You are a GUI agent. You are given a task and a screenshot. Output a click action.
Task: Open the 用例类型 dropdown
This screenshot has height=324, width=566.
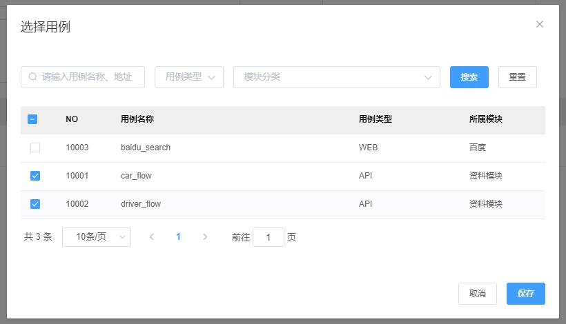tap(189, 77)
